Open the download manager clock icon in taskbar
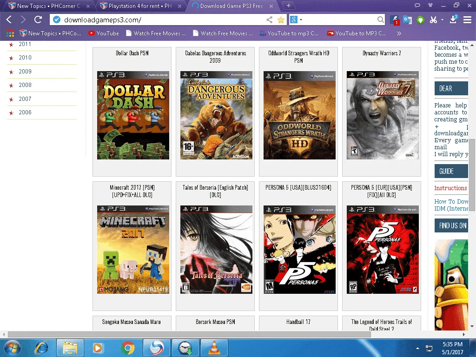 tap(185, 348)
